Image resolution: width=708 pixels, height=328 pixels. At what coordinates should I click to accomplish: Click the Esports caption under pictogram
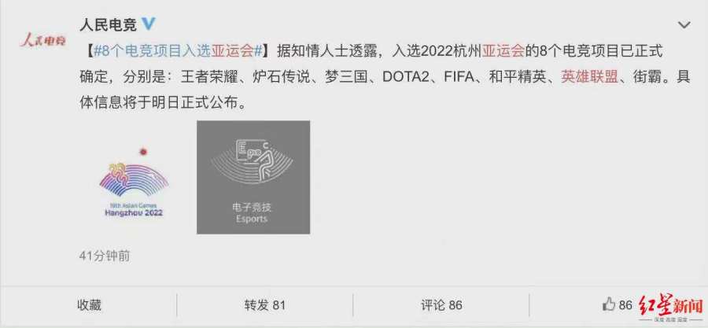point(252,219)
